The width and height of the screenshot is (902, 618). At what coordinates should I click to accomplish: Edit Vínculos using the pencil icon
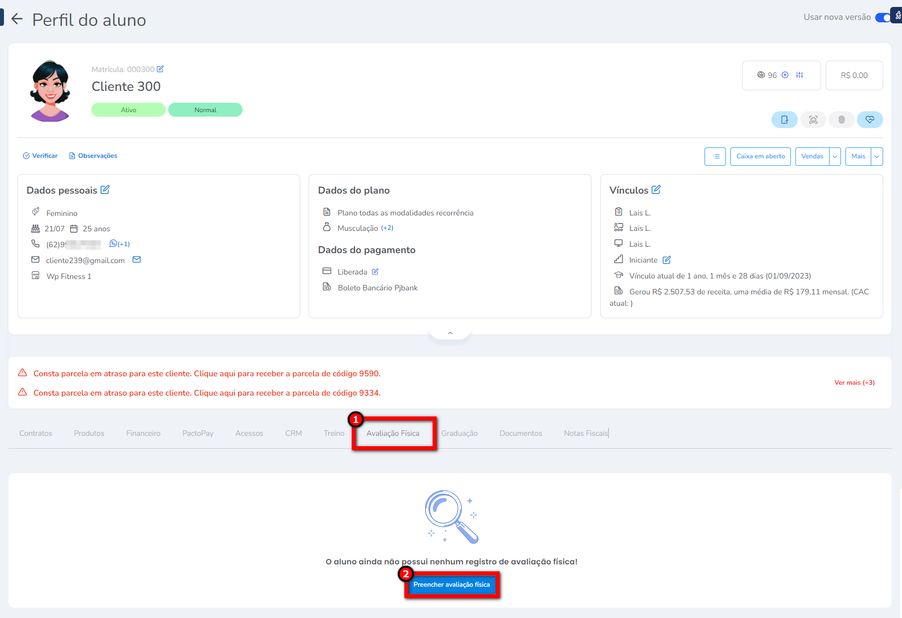[x=656, y=190]
